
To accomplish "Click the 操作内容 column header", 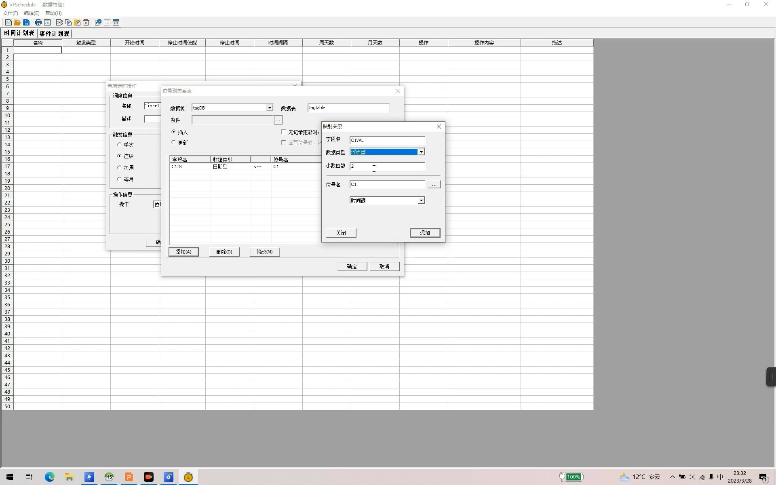I will 484,42.
